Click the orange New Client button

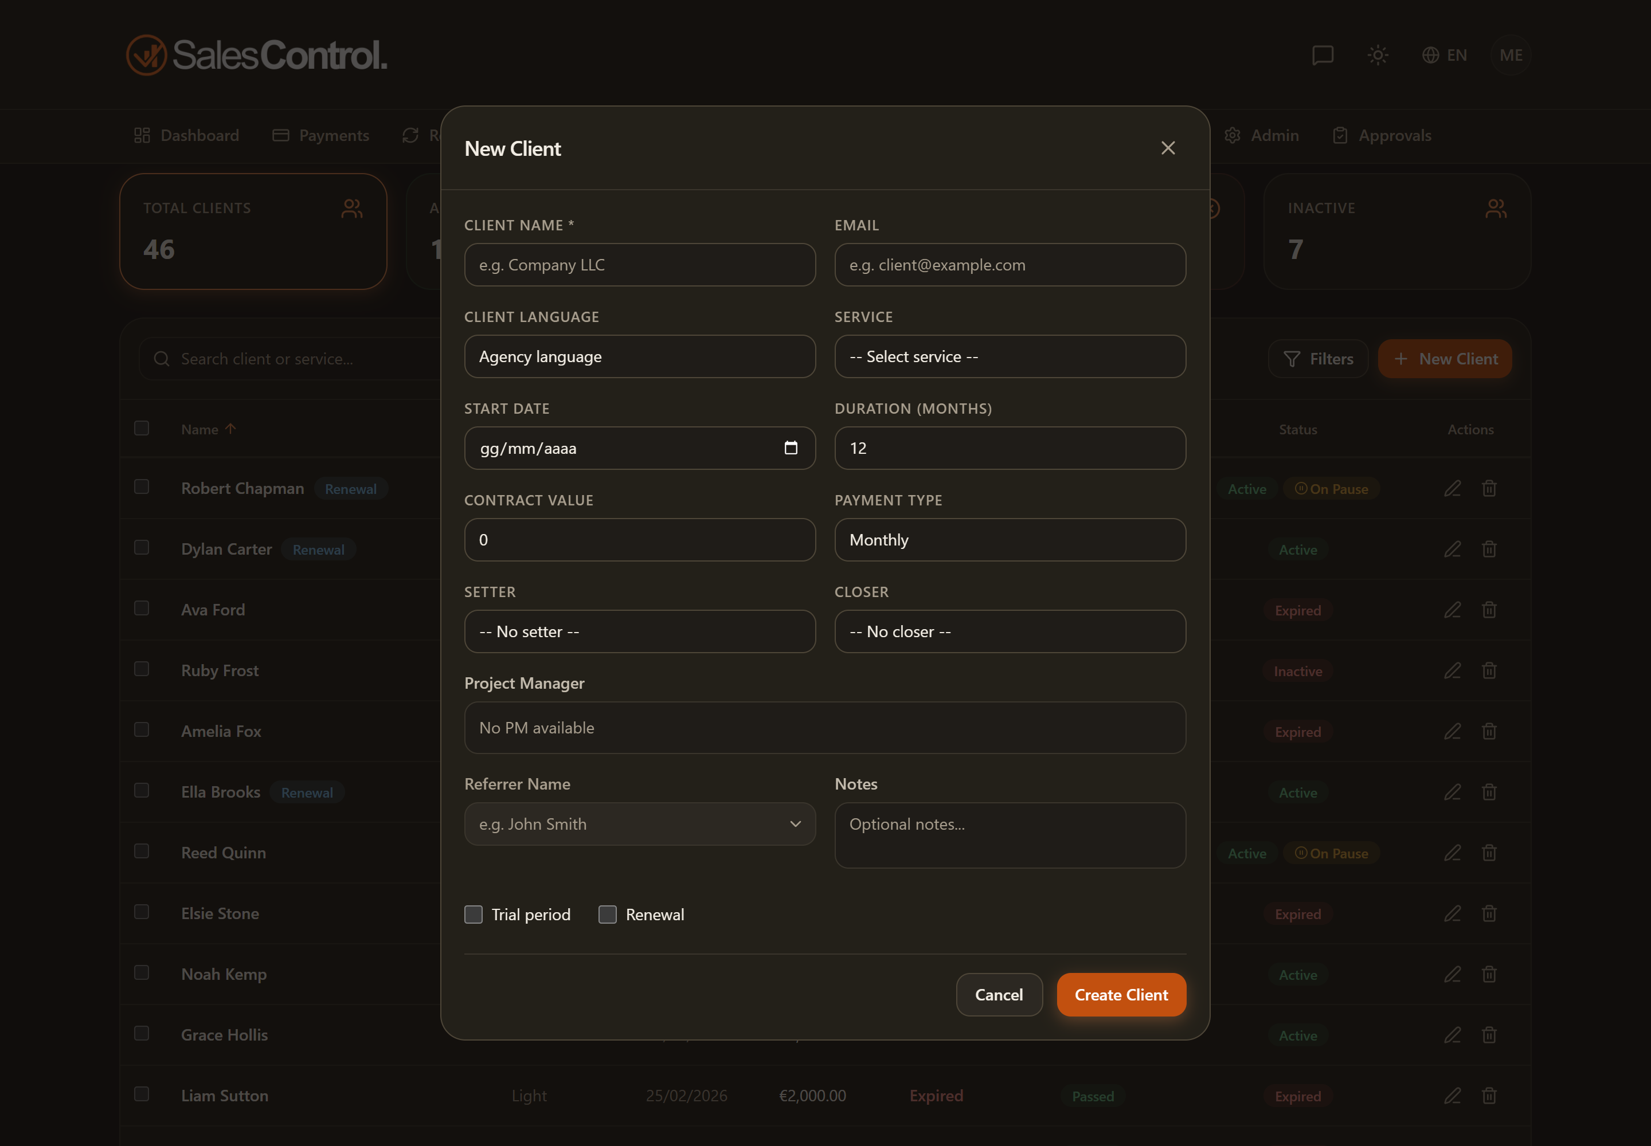click(x=1445, y=358)
